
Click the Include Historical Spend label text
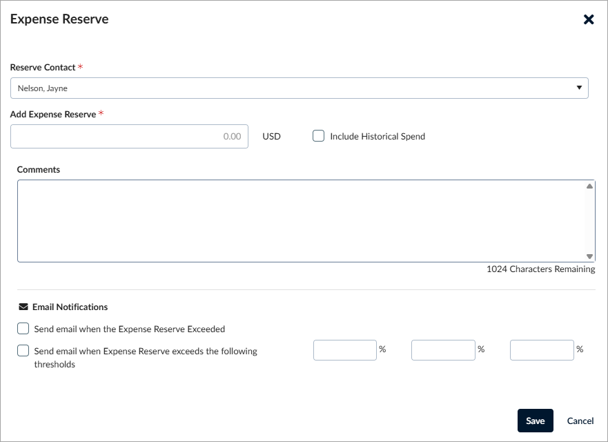(377, 137)
